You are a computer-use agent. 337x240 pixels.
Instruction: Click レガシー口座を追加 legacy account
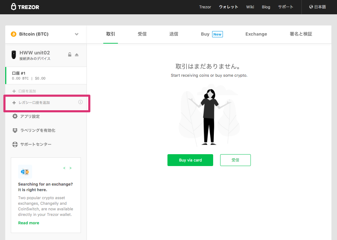(x=34, y=103)
